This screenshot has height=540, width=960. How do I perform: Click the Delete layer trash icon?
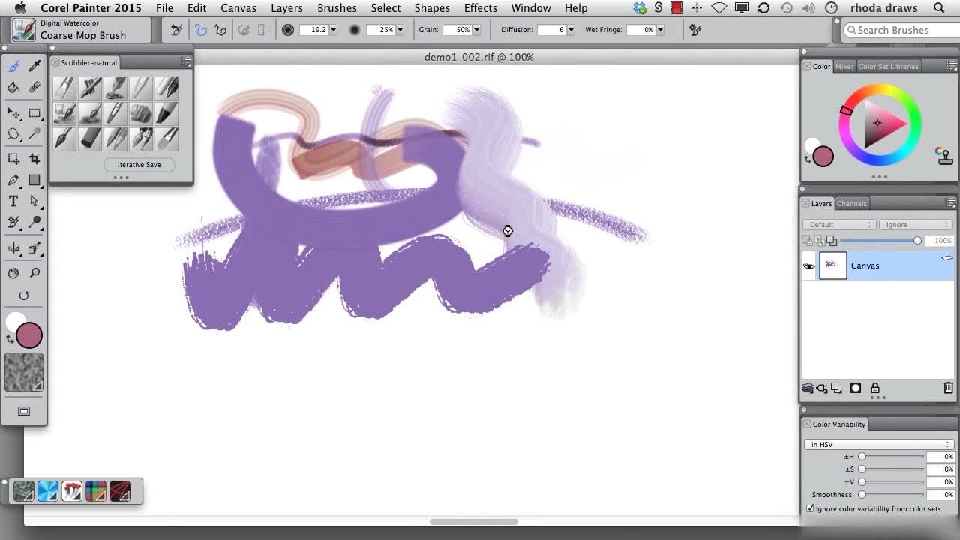[x=948, y=388]
